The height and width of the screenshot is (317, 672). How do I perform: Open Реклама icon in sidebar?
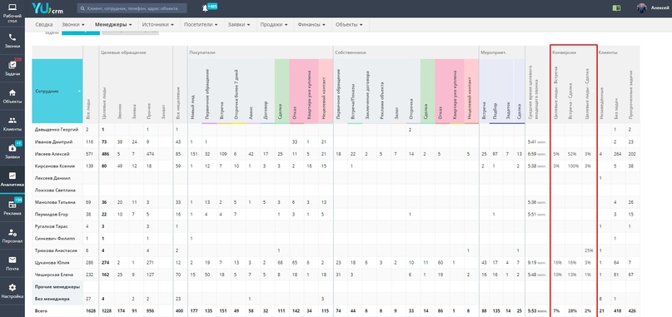[x=12, y=205]
